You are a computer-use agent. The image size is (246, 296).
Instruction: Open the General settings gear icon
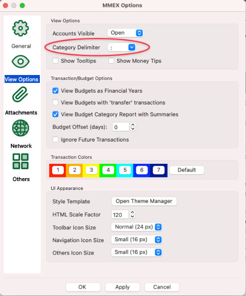(x=21, y=28)
